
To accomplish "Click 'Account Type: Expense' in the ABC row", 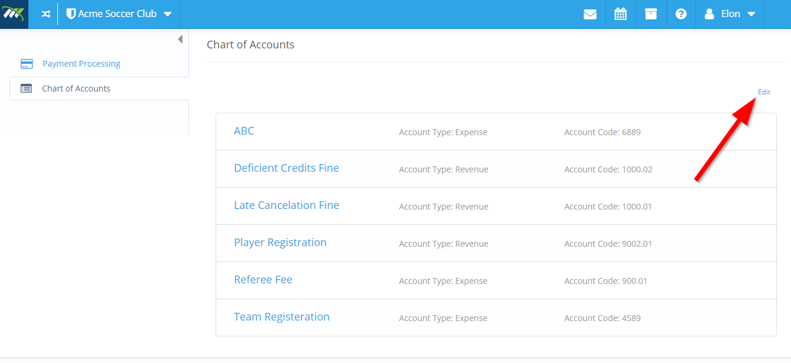I will pyautogui.click(x=443, y=132).
